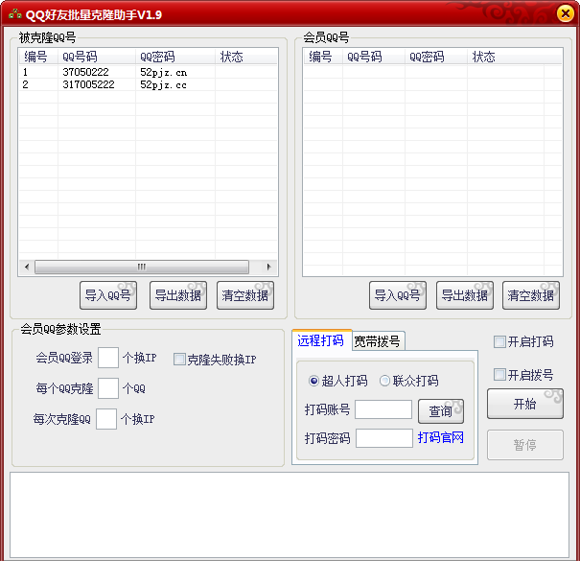Focus the 打码账号 input field

point(383,409)
